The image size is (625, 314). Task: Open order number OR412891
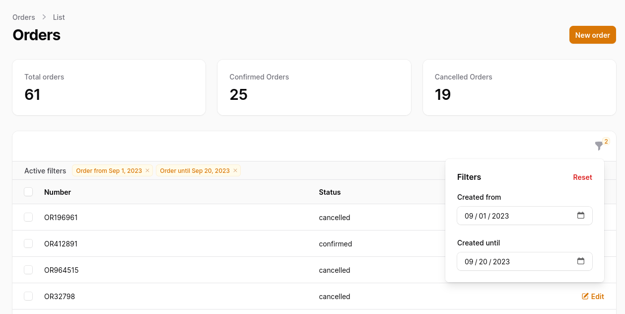click(x=61, y=244)
